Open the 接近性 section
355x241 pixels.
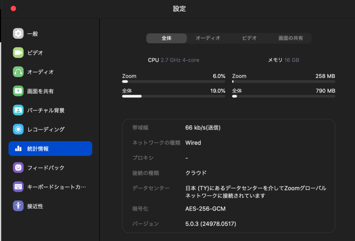[x=50, y=206]
